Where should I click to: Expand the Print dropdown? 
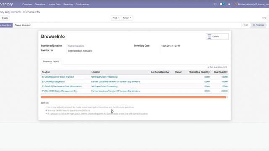click(x=116, y=18)
